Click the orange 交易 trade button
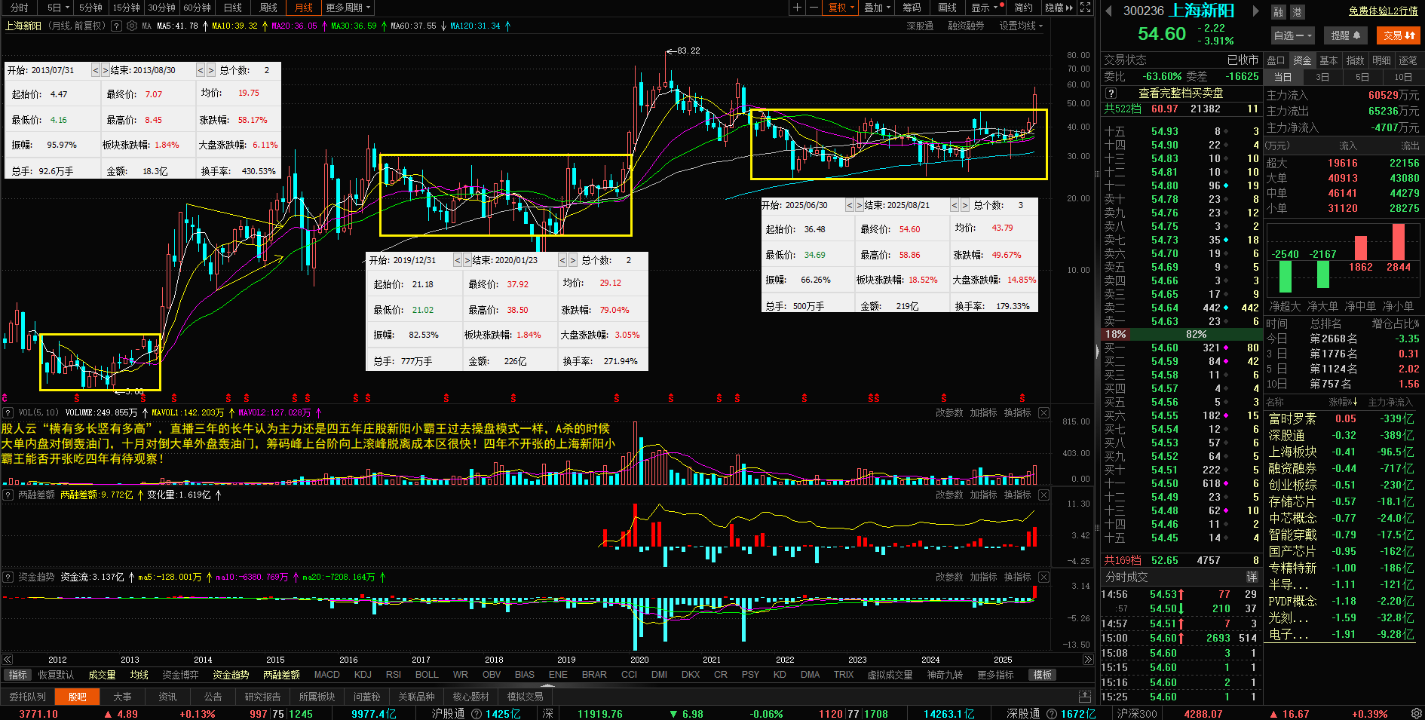The height and width of the screenshot is (720, 1425). (1399, 35)
